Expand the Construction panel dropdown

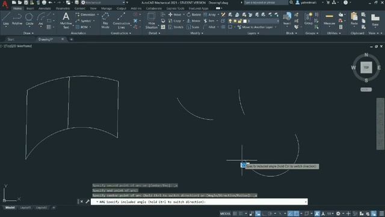pos(122,33)
